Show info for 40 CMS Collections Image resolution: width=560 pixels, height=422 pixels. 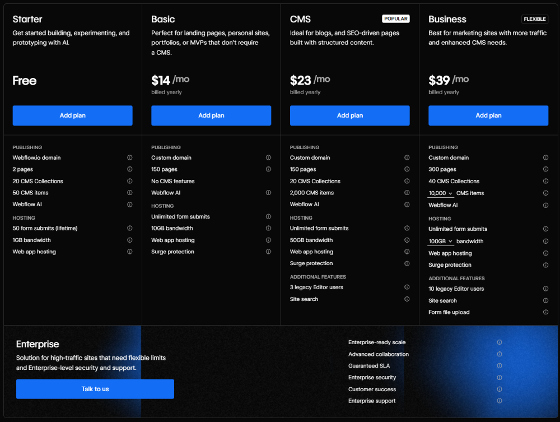[x=545, y=181]
